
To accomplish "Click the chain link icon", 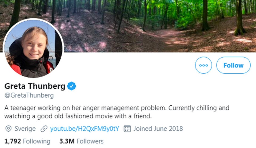I will click(x=44, y=129).
